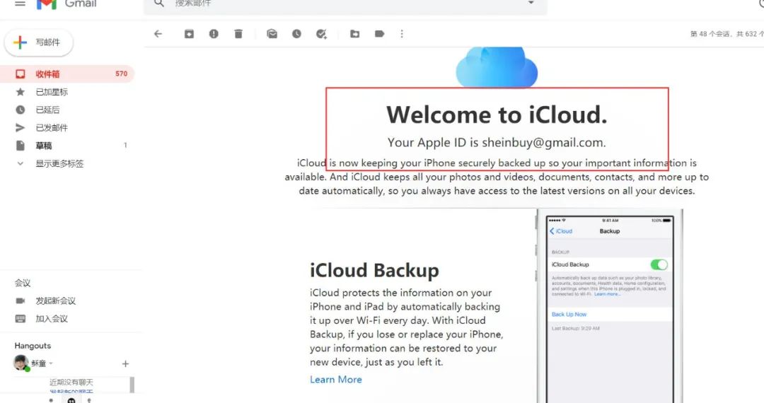
Task: Snooze this email with clock icon
Action: point(296,34)
